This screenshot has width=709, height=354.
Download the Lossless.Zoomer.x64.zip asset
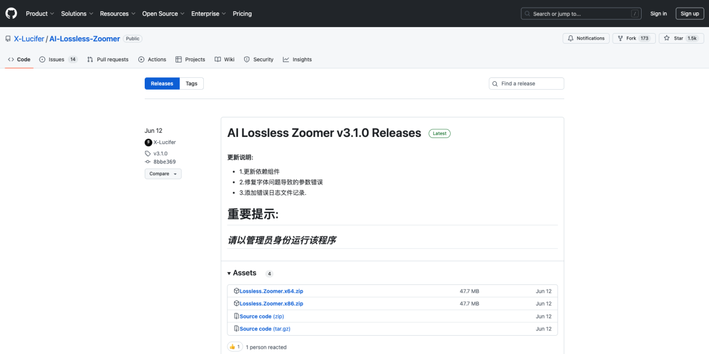(271, 291)
